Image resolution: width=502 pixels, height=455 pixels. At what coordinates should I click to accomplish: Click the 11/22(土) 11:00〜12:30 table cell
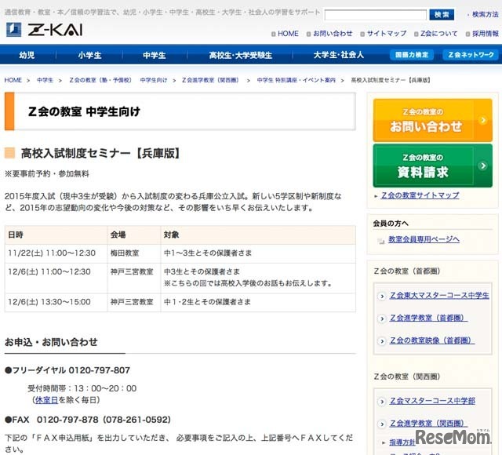tap(56, 253)
